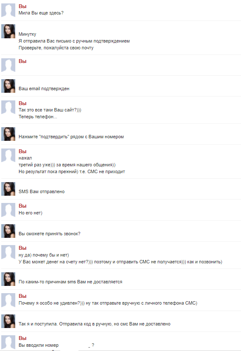The image size is (241, 351).
Task: Click "Вы" name above the "нажал" message
Action: tap(22, 151)
